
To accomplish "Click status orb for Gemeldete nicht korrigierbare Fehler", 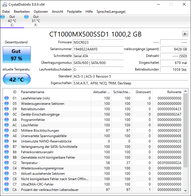I will [7, 157].
